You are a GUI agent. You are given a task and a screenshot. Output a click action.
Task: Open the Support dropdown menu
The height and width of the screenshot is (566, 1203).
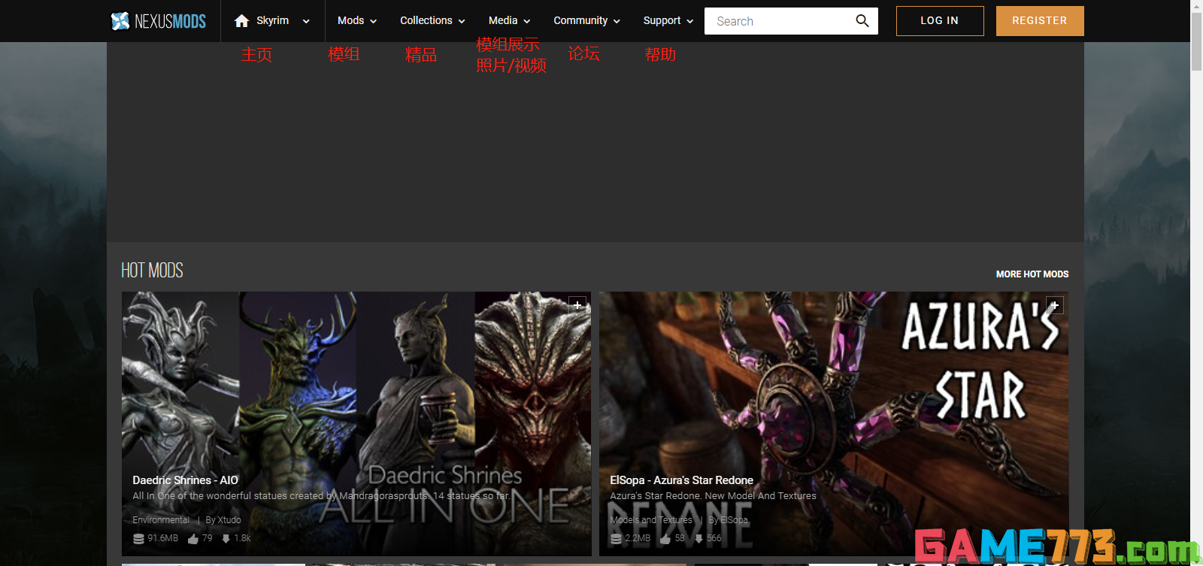coord(668,21)
